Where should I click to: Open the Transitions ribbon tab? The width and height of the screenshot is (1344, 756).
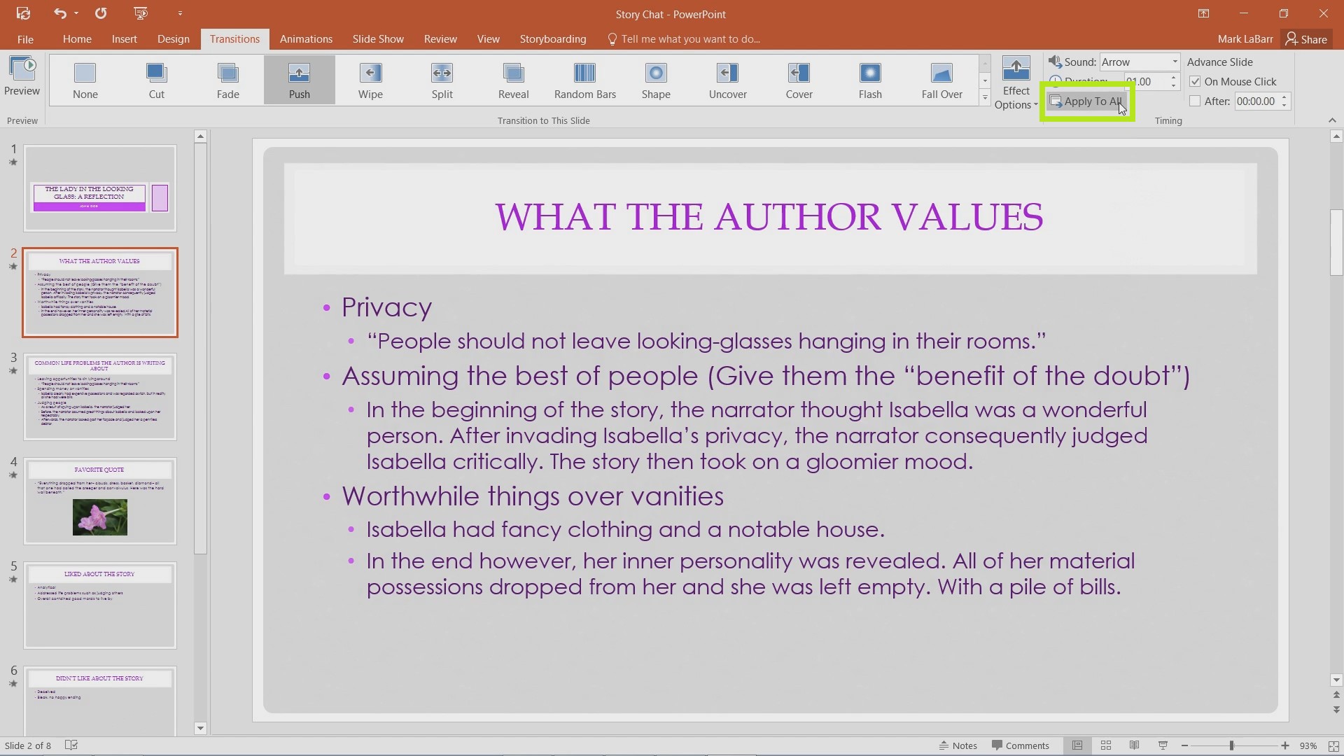[234, 38]
